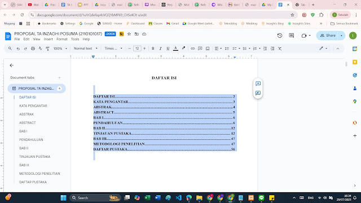Screen dimensions: 361x203
Task: Increase paragraph indent
Action: click(272, 48)
